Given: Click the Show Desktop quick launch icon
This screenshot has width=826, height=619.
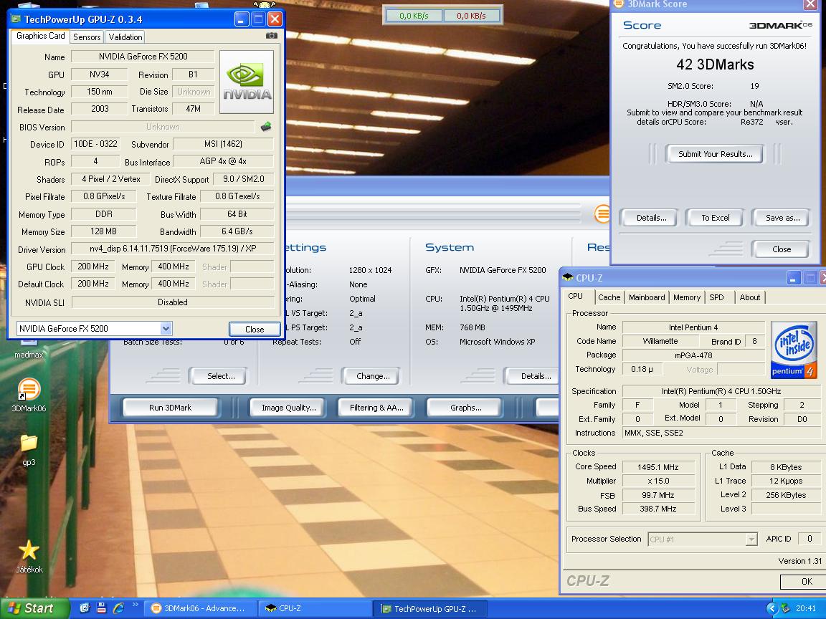Looking at the screenshot, I should coord(85,608).
